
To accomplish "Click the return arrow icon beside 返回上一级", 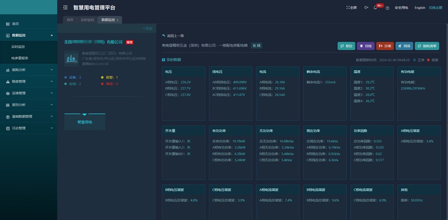I will [x=164, y=35].
